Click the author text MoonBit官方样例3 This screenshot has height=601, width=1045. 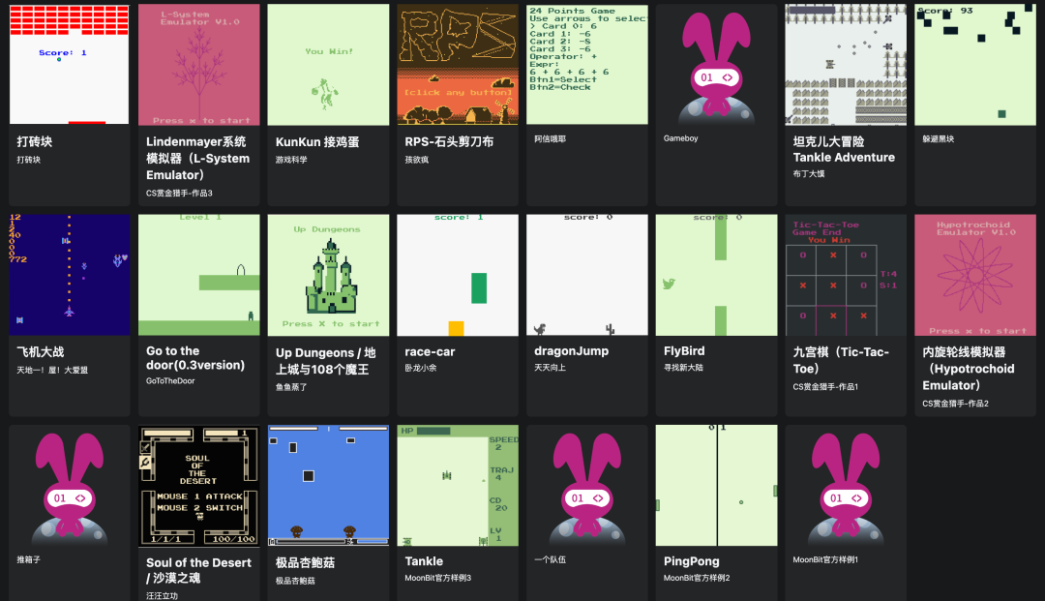click(438, 579)
